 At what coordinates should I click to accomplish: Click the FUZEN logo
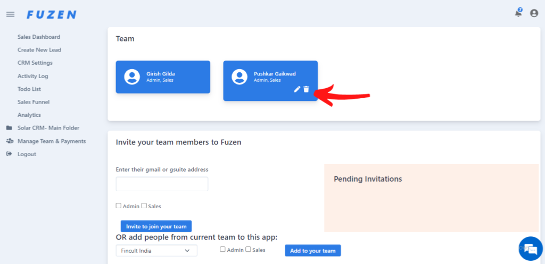(52, 14)
